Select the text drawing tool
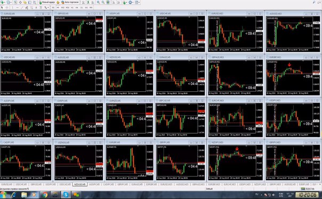 [x=36, y=7]
